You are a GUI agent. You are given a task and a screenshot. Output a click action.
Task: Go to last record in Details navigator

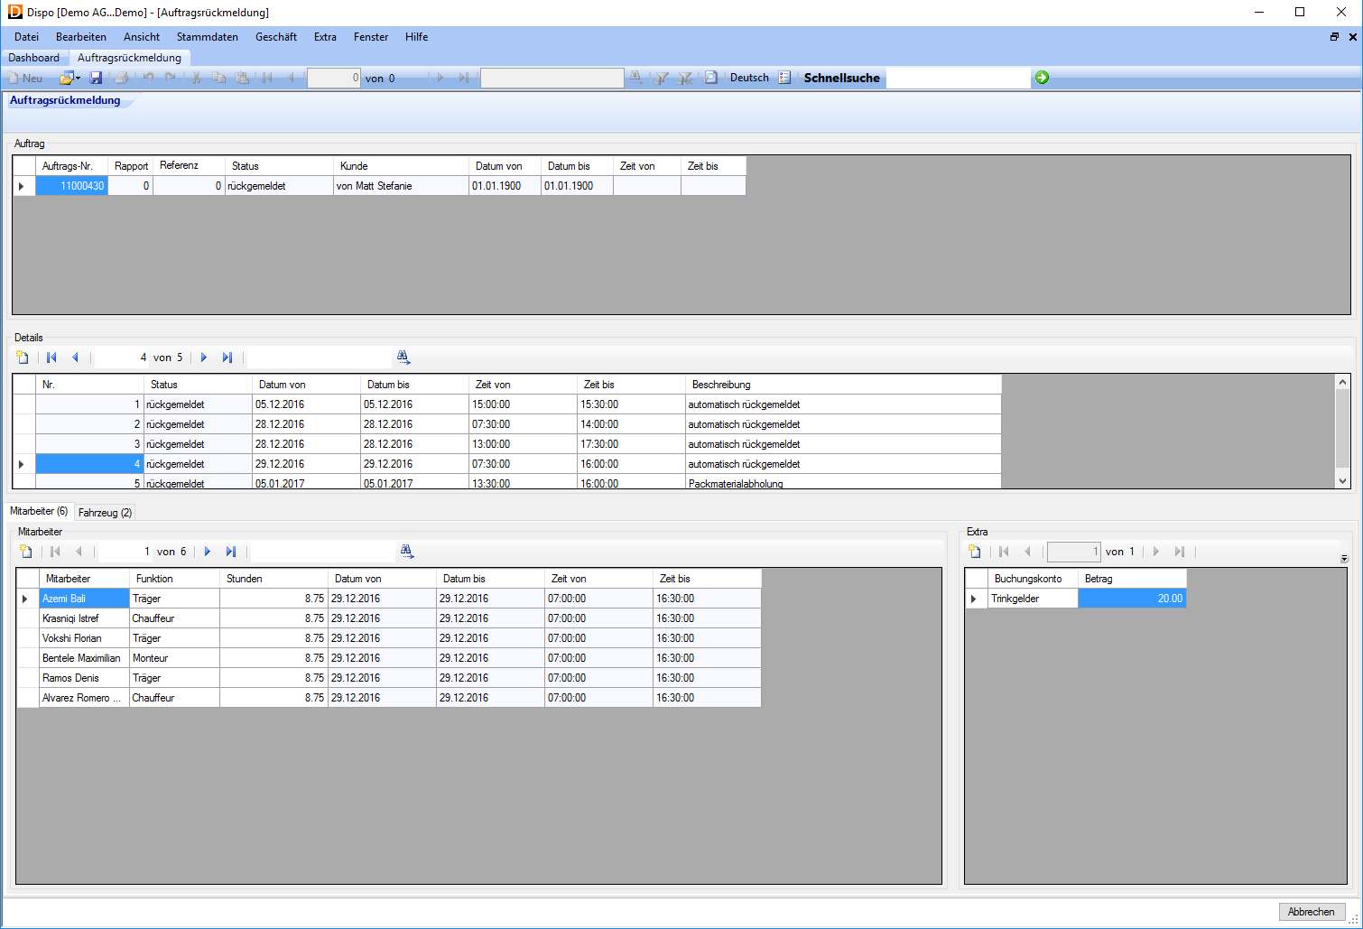pos(227,358)
